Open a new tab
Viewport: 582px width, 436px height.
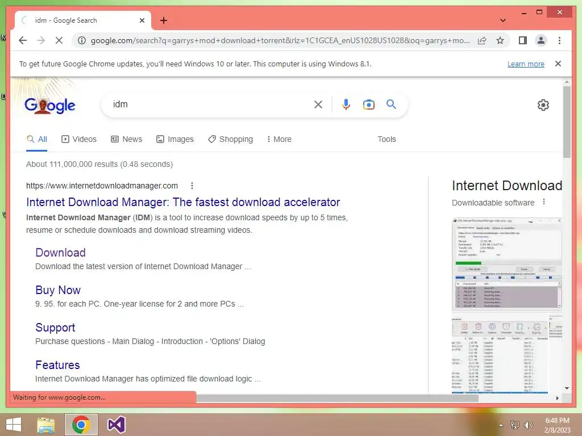(164, 20)
